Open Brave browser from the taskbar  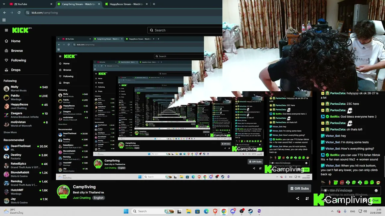click(215, 211)
